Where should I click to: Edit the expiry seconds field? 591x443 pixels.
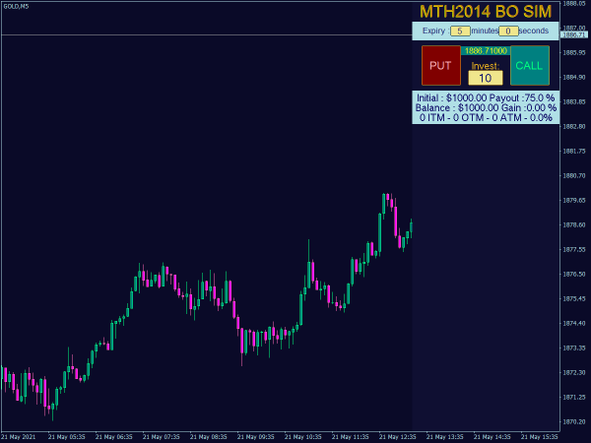click(x=508, y=31)
